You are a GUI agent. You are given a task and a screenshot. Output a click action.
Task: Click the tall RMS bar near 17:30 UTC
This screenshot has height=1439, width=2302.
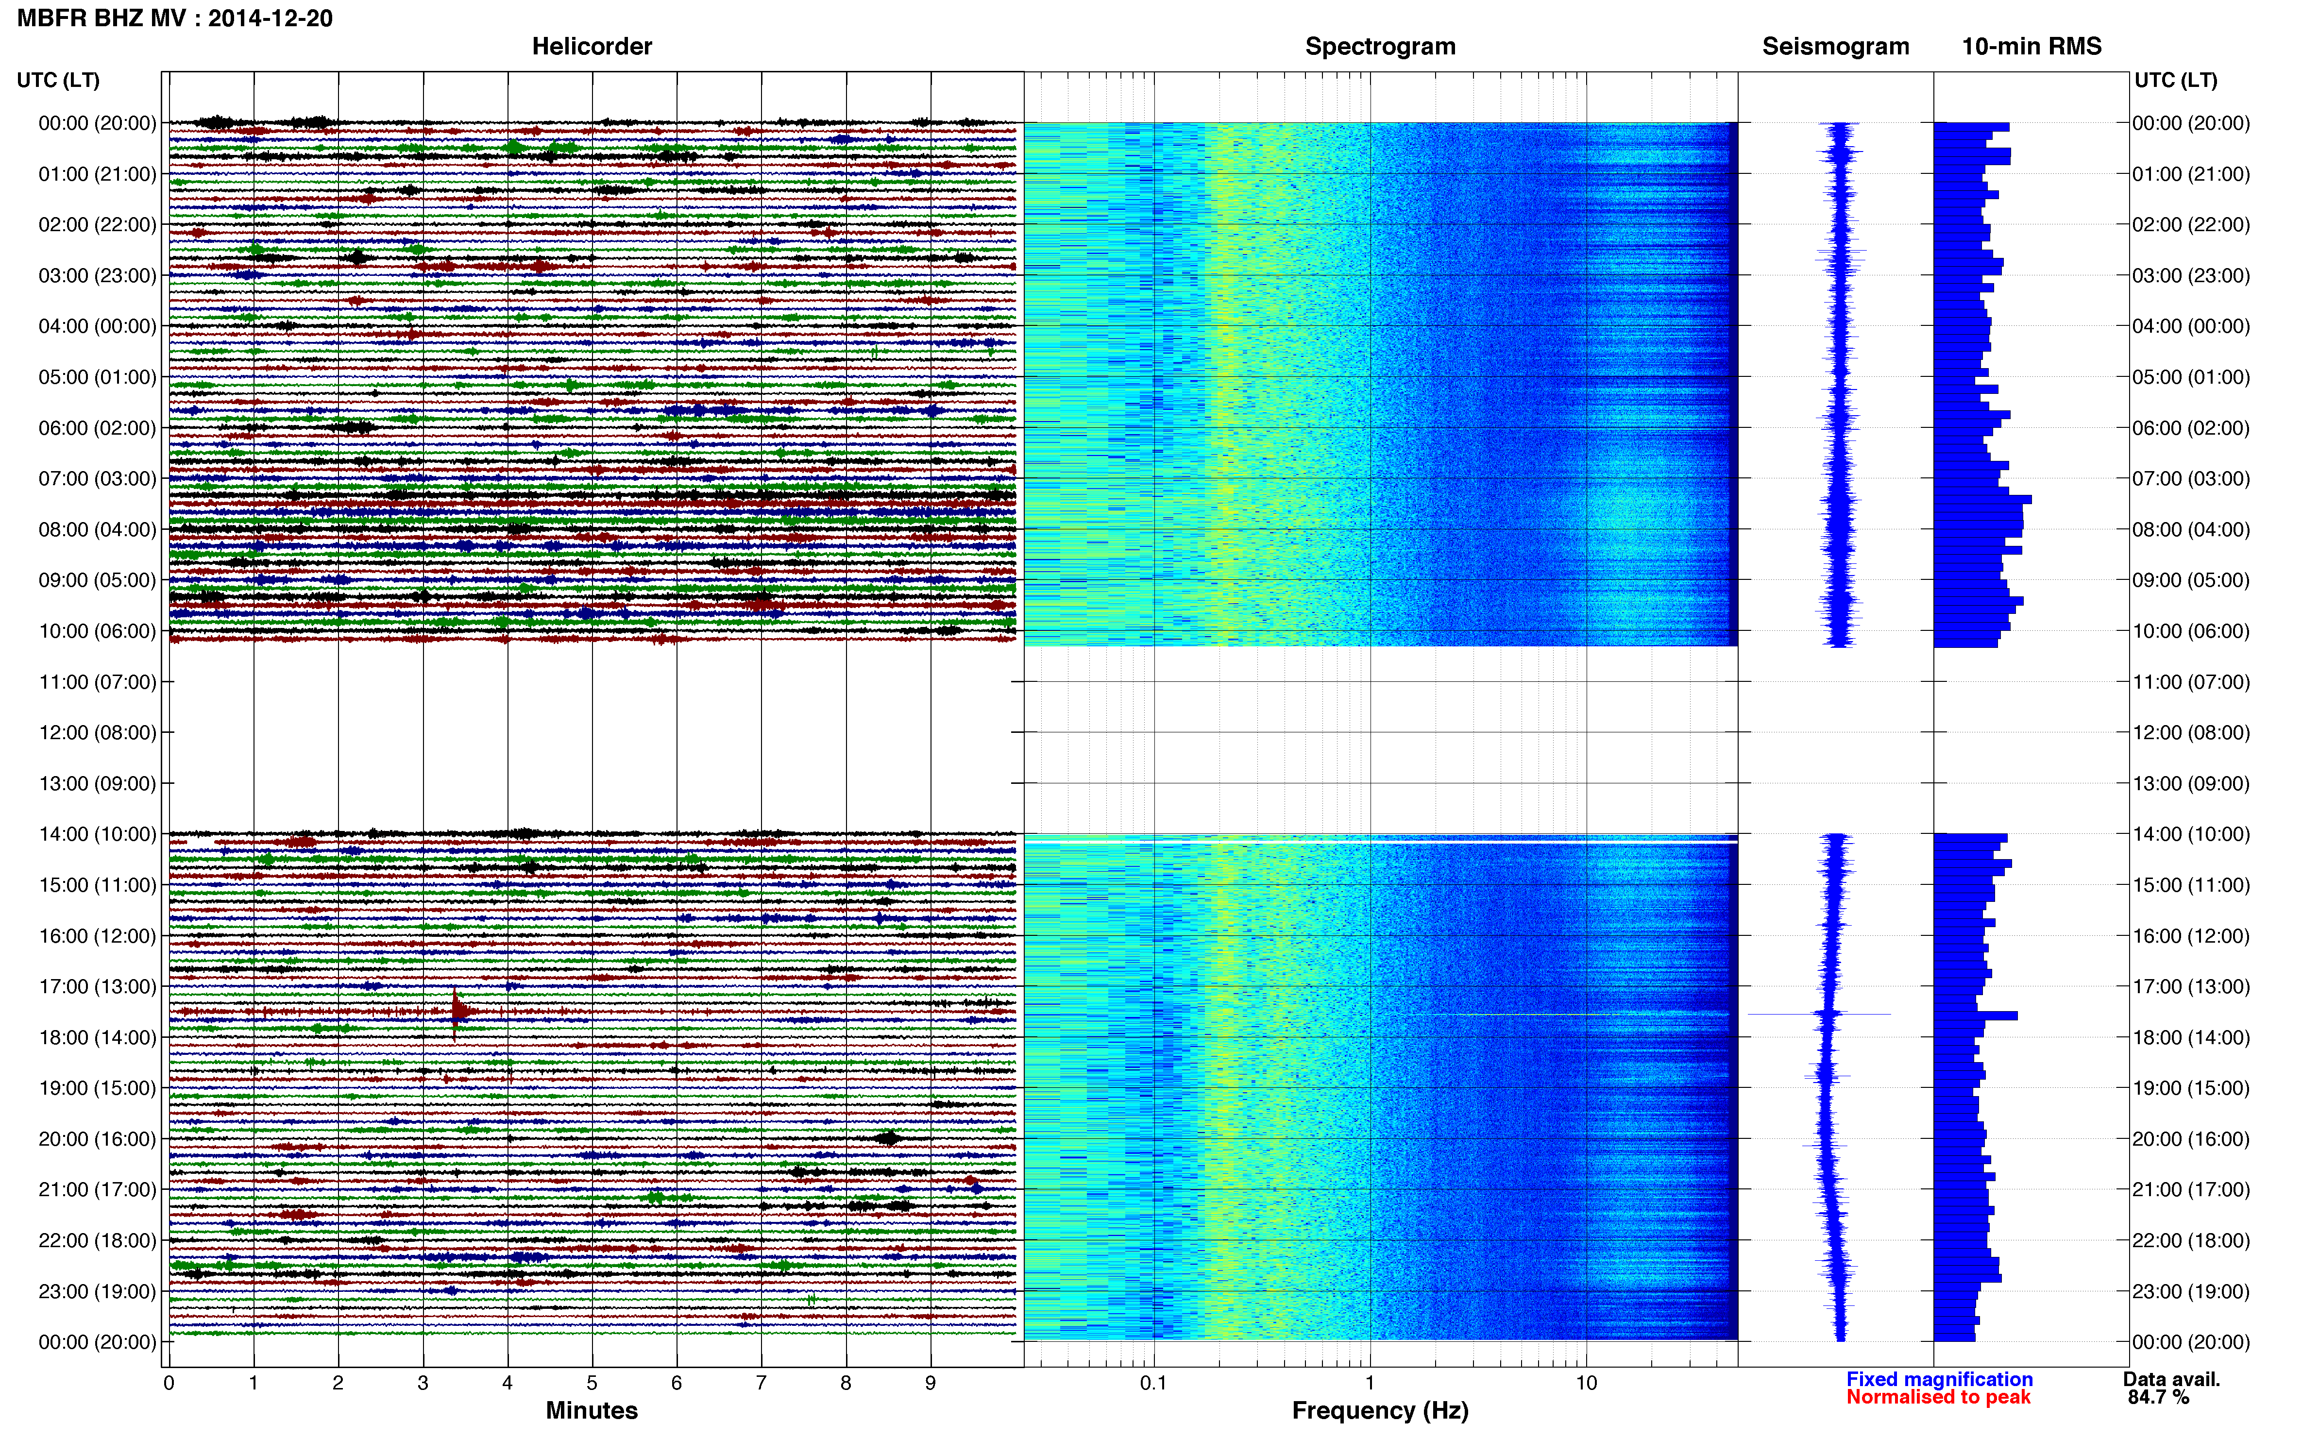click(1976, 1016)
